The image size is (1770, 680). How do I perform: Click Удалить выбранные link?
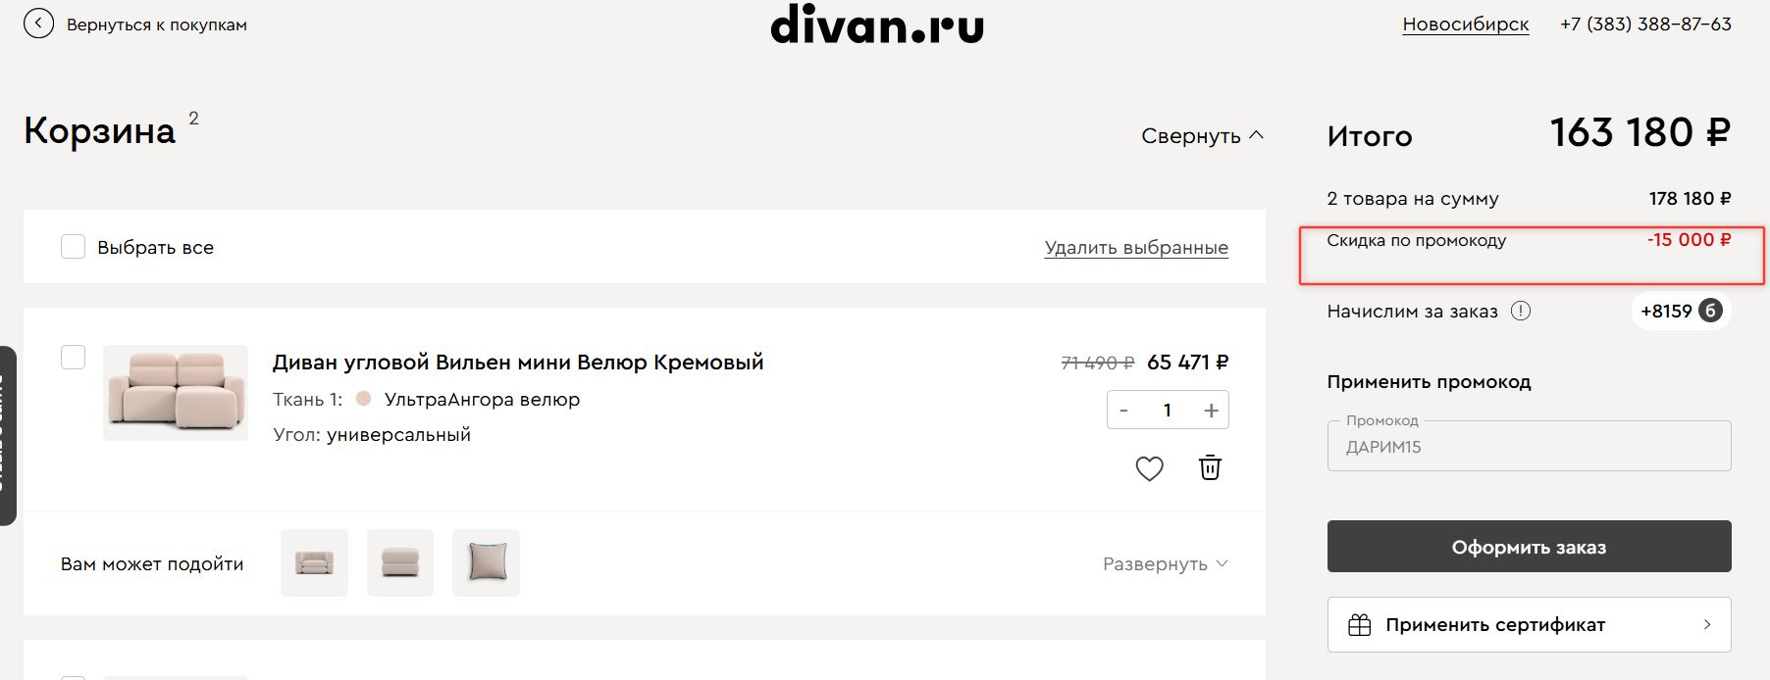(1136, 248)
